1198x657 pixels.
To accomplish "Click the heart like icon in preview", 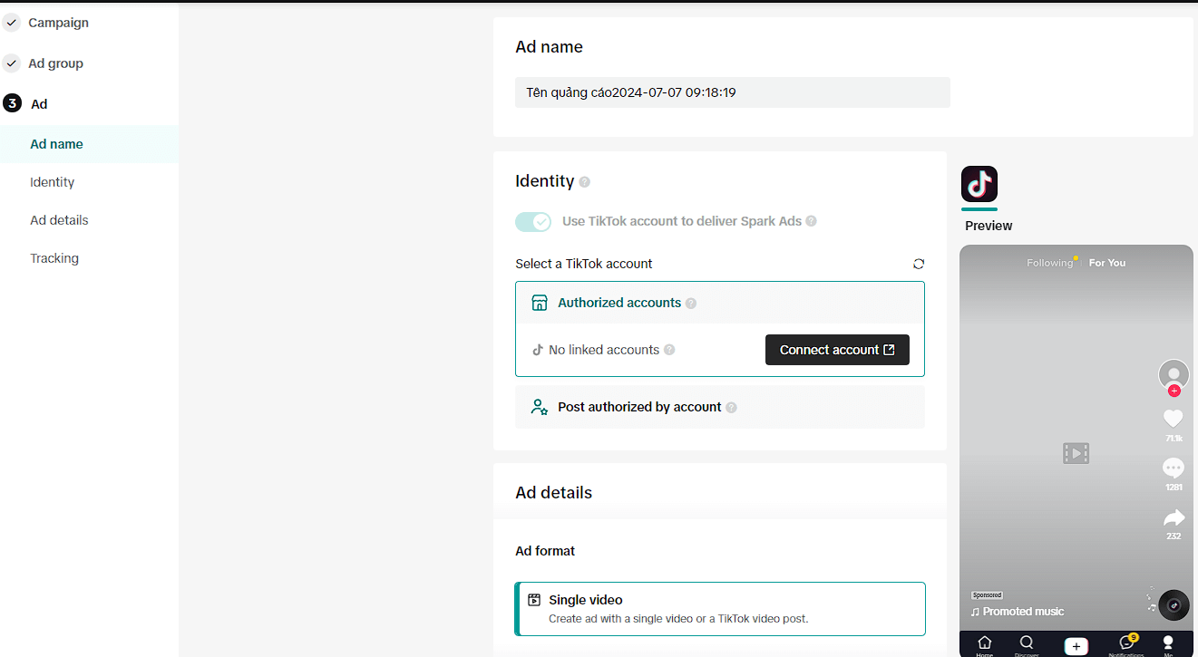I will click(x=1174, y=418).
